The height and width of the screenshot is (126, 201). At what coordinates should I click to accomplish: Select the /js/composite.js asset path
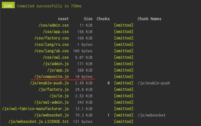(51, 76)
